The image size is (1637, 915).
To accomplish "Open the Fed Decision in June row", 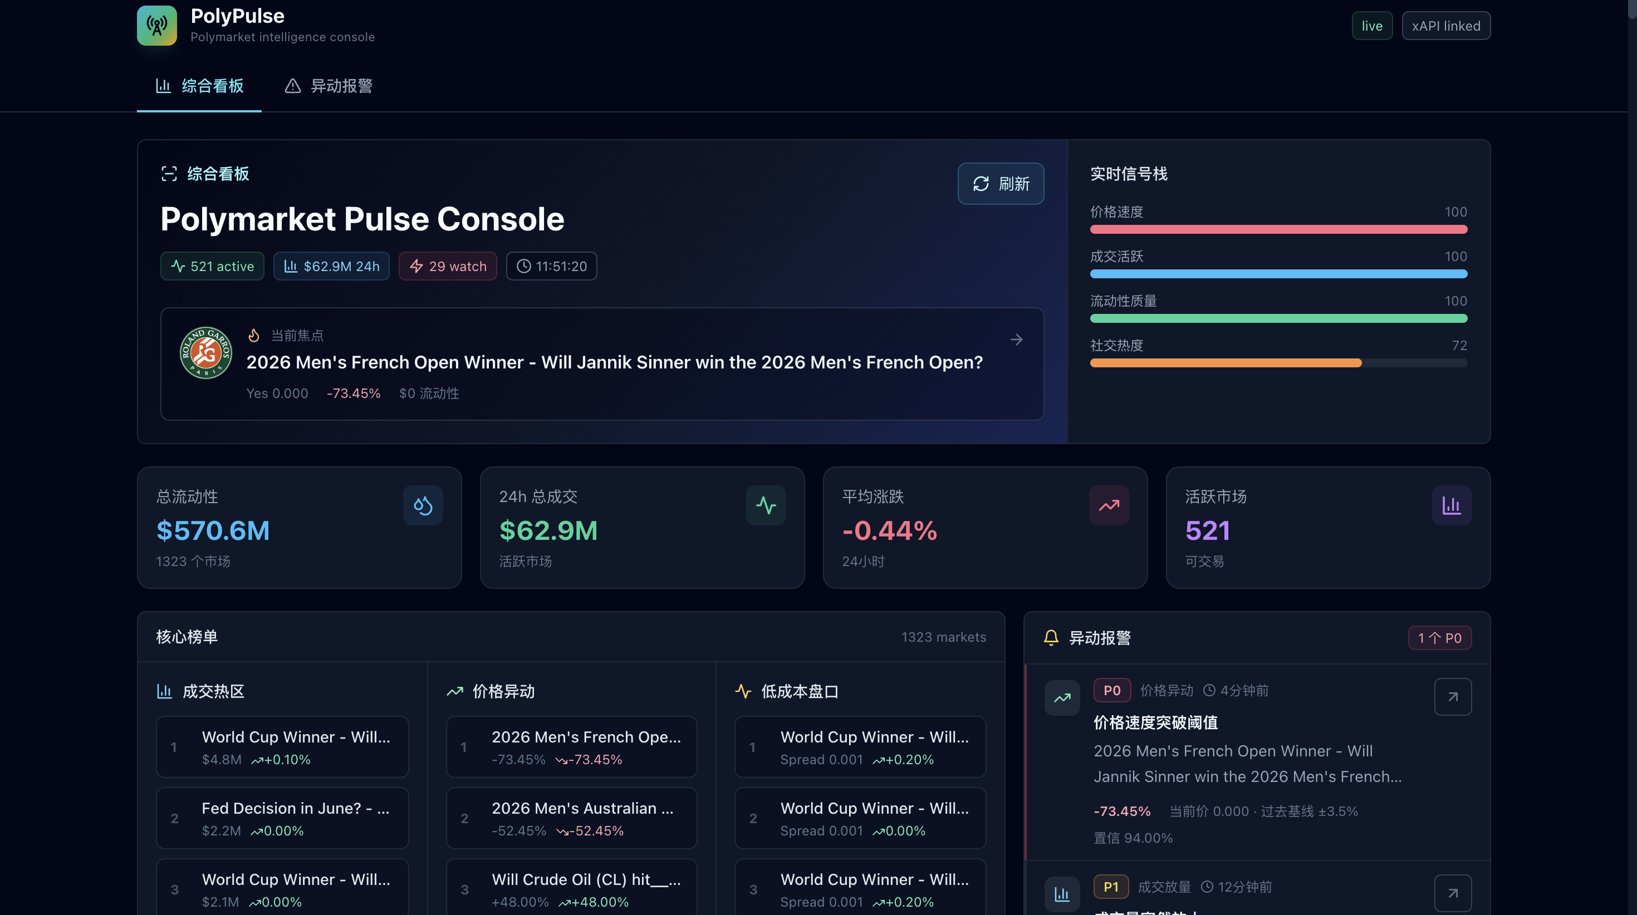I will (282, 818).
